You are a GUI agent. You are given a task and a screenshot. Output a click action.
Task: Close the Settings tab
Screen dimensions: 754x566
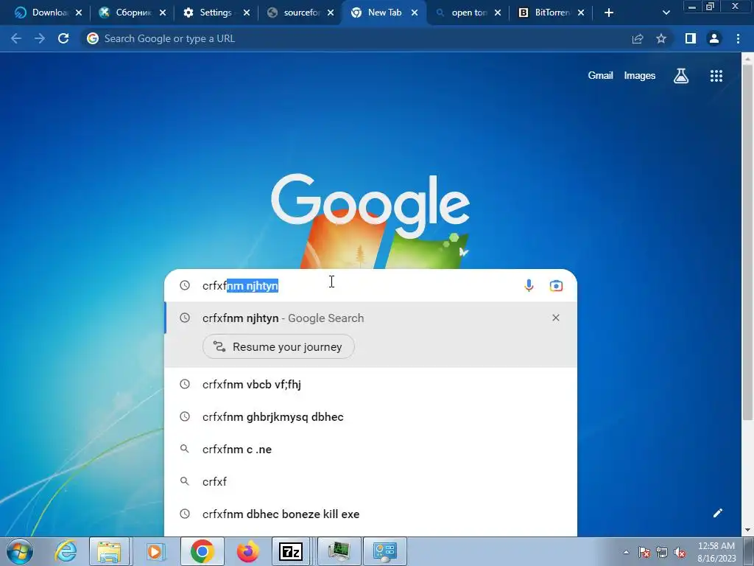247,13
